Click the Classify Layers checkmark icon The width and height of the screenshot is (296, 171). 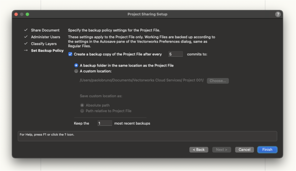click(26, 43)
